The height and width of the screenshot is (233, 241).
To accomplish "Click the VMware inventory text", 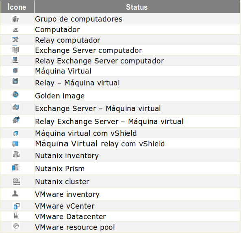I will (67, 194).
